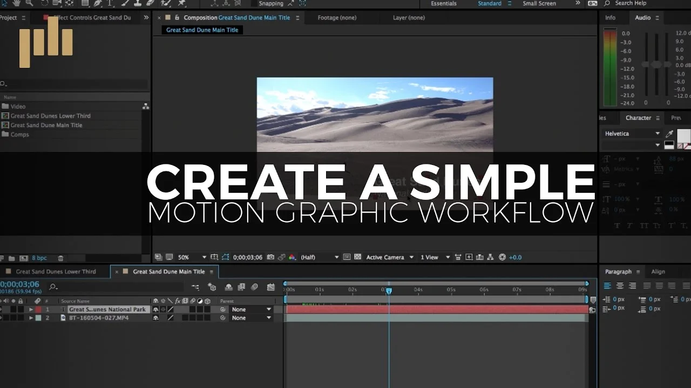691x388 pixels.
Task: Click the Take Snapshot camera icon
Action: click(x=271, y=258)
